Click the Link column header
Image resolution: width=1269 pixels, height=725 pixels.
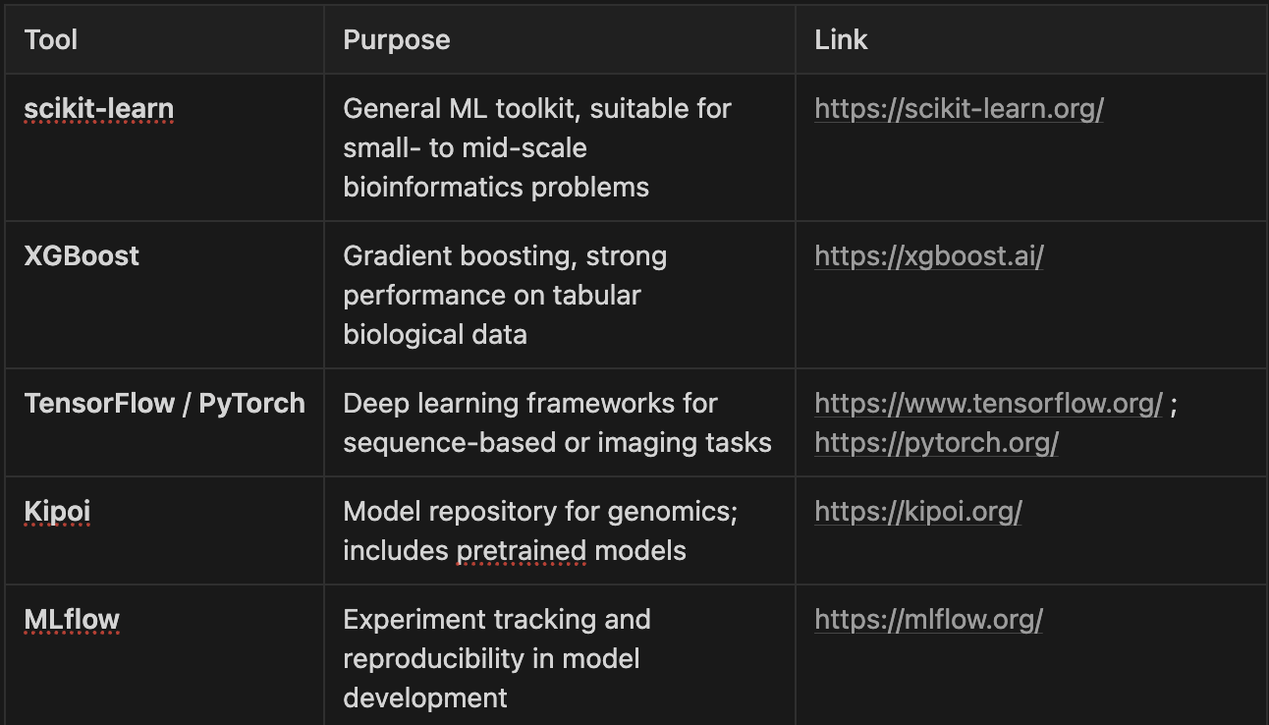(842, 39)
